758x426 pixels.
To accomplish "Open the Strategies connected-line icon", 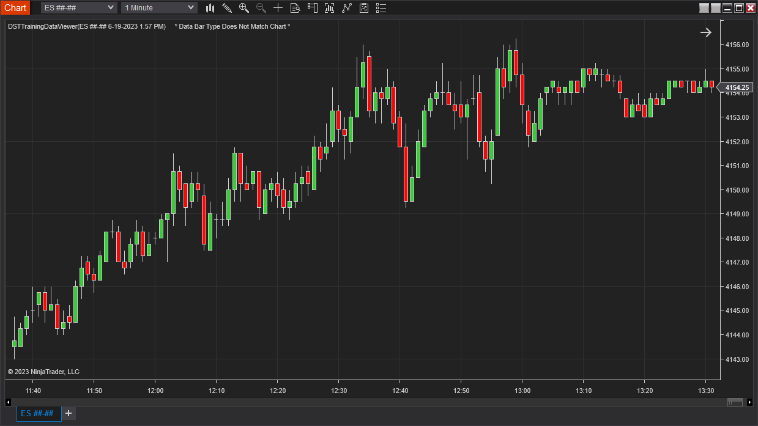I will [x=347, y=8].
